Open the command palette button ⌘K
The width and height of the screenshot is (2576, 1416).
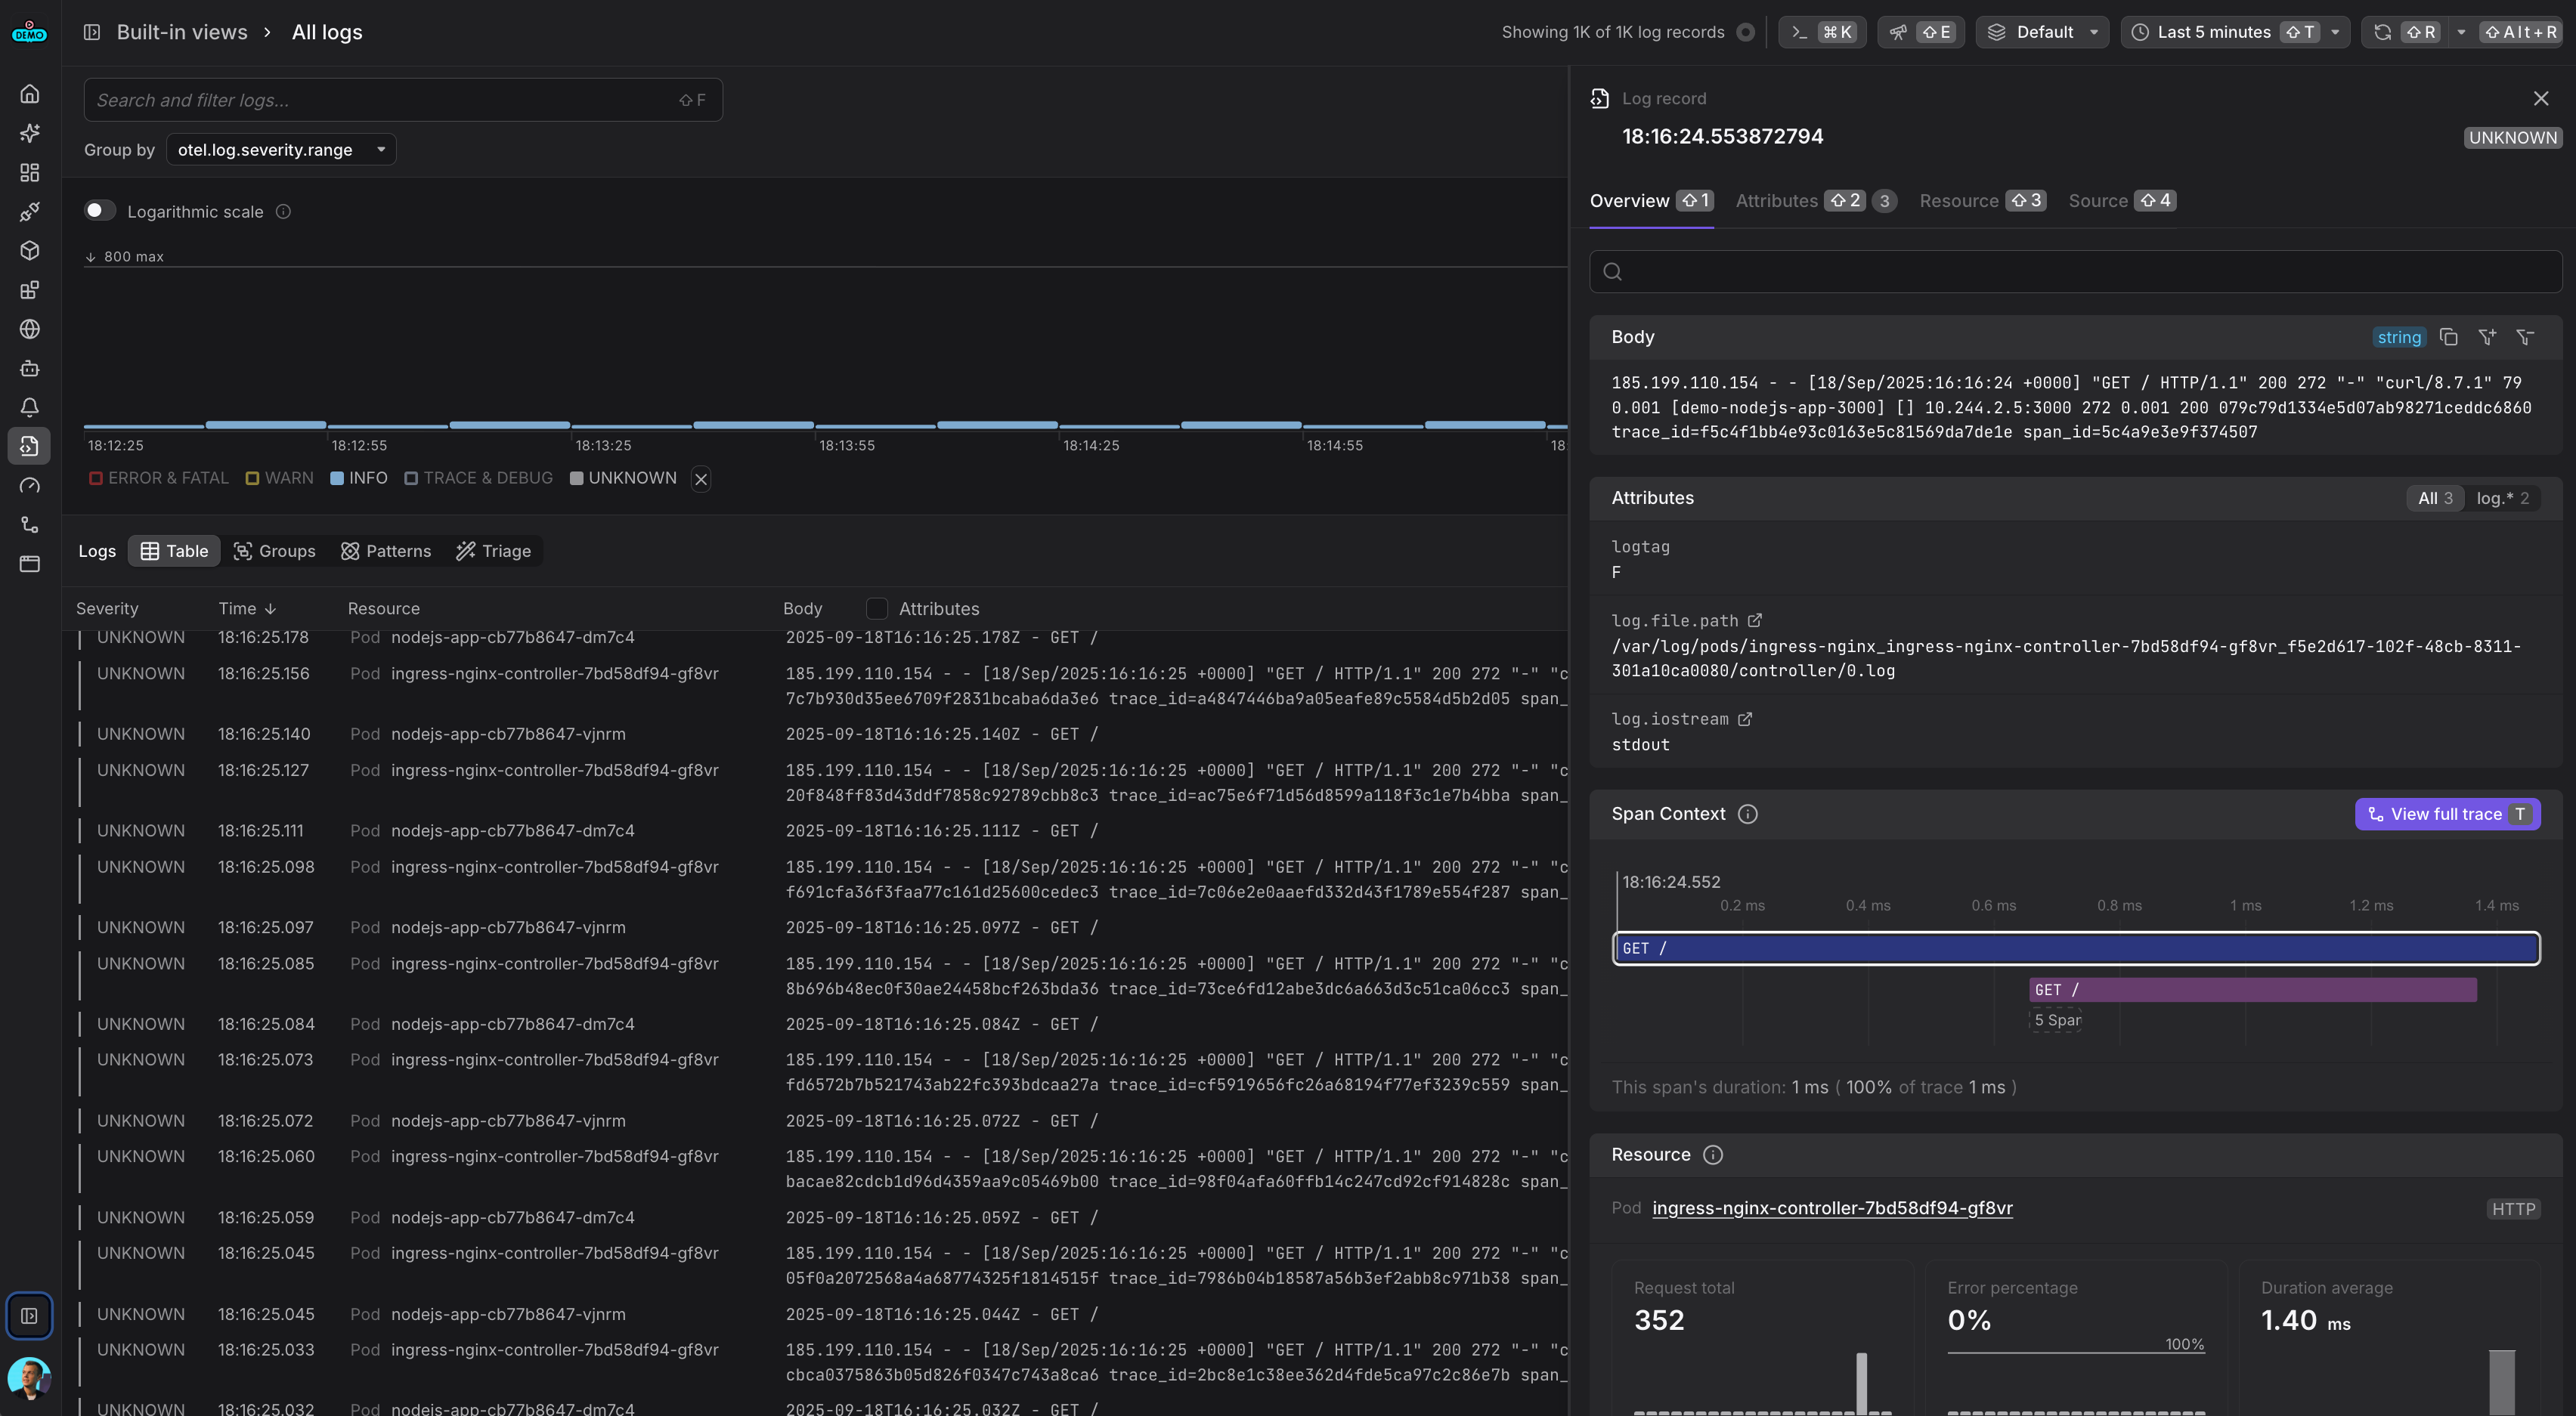point(1822,32)
